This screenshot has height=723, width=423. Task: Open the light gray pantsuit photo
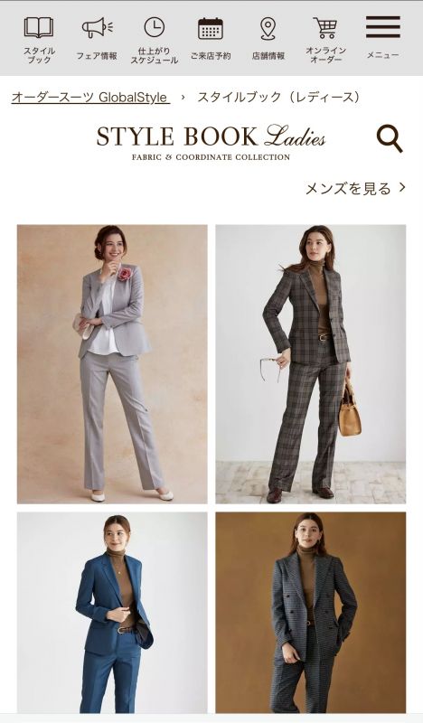pyautogui.click(x=112, y=364)
